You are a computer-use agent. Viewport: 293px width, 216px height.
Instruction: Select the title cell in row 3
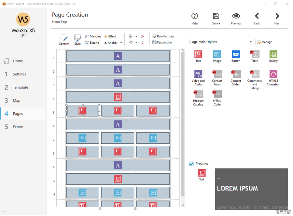coord(118,83)
